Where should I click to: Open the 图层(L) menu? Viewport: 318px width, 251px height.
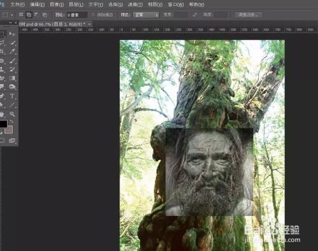tap(76, 4)
